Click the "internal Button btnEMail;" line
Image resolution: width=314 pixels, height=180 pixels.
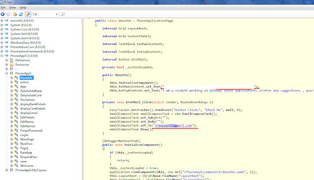click(x=125, y=59)
